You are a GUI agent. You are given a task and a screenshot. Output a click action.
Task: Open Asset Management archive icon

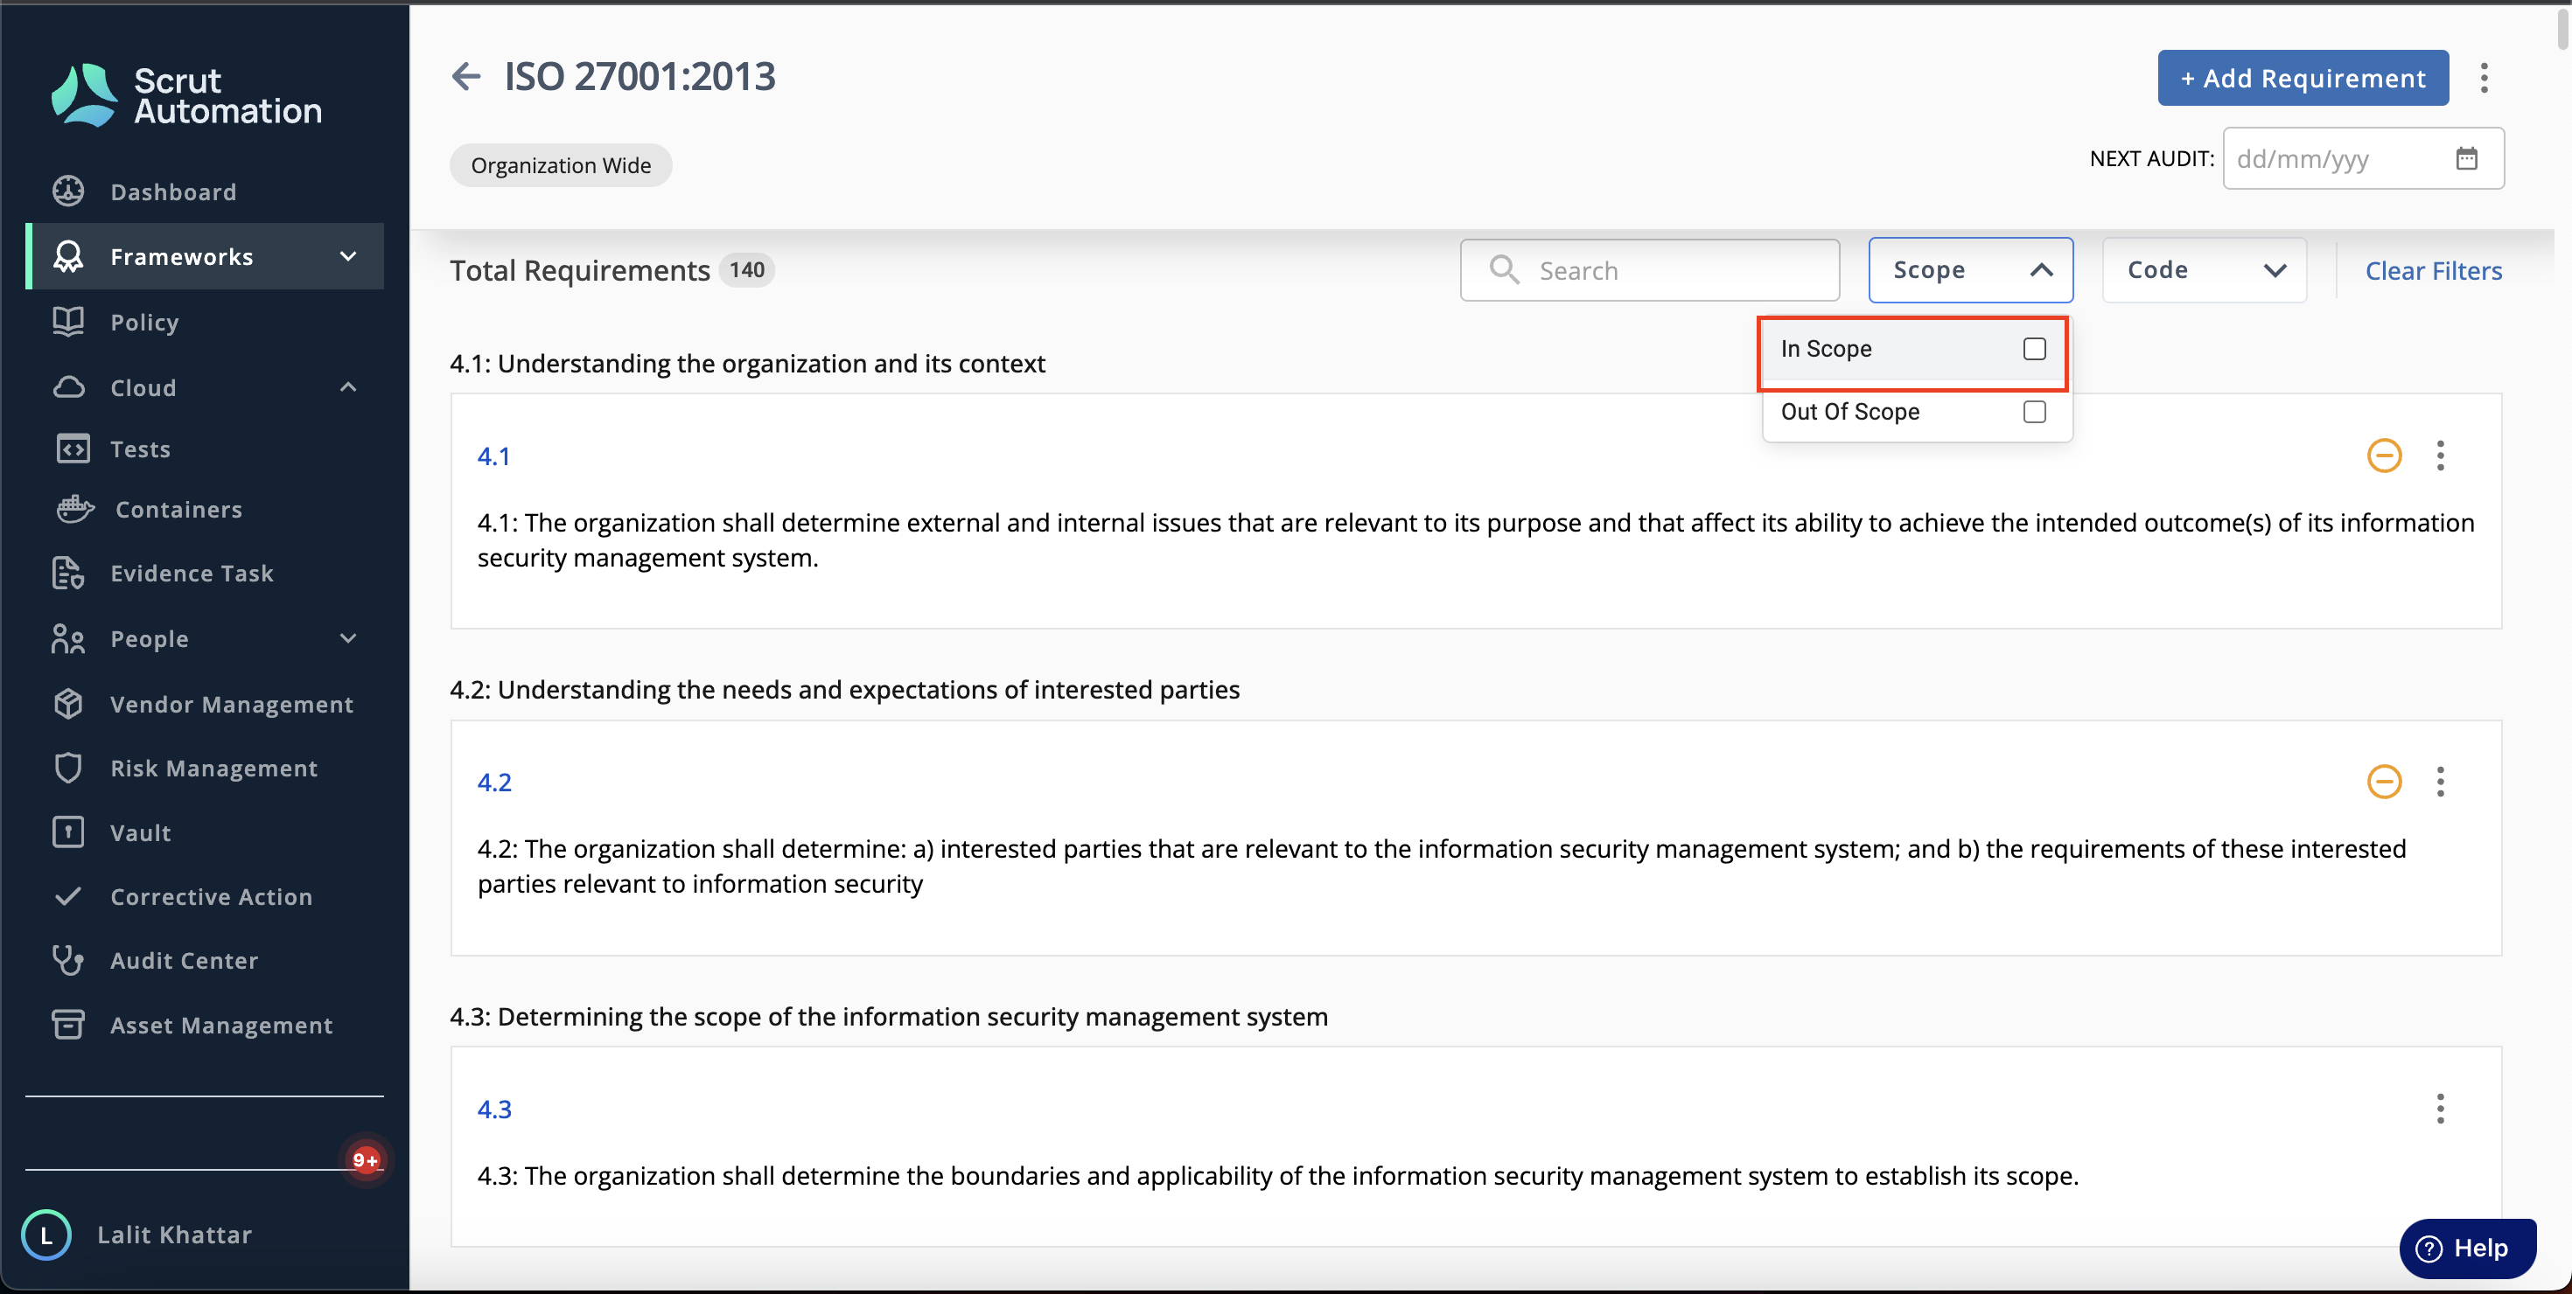tap(69, 1025)
